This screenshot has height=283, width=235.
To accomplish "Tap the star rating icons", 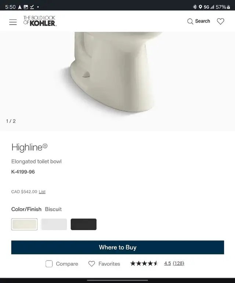I will click(144, 263).
